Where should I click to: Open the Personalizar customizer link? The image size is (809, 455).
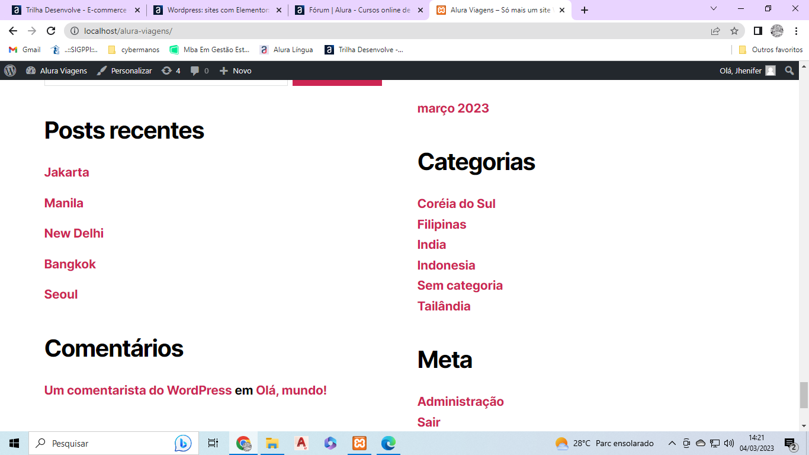(124, 71)
